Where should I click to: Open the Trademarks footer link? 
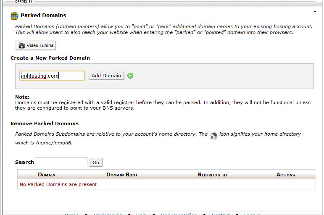click(107, 214)
